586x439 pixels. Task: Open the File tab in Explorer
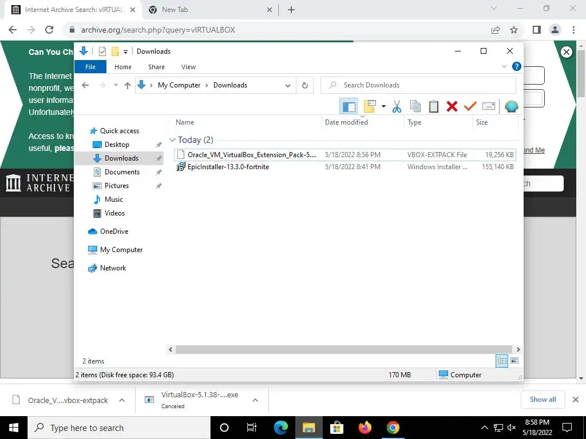[90, 67]
